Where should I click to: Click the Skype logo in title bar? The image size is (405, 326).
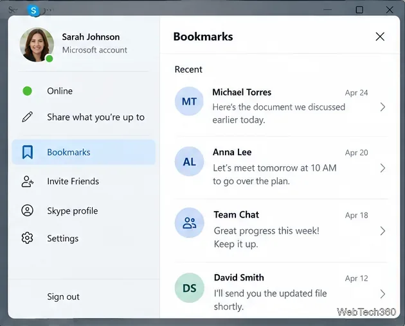point(33,10)
